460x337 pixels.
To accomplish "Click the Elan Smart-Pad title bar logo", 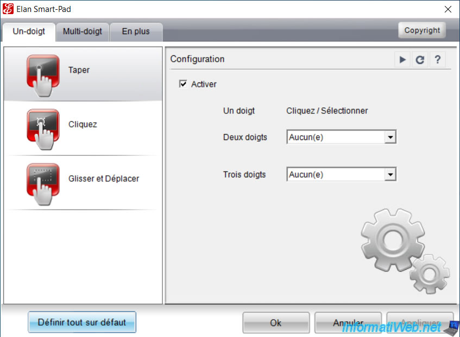I will point(8,9).
